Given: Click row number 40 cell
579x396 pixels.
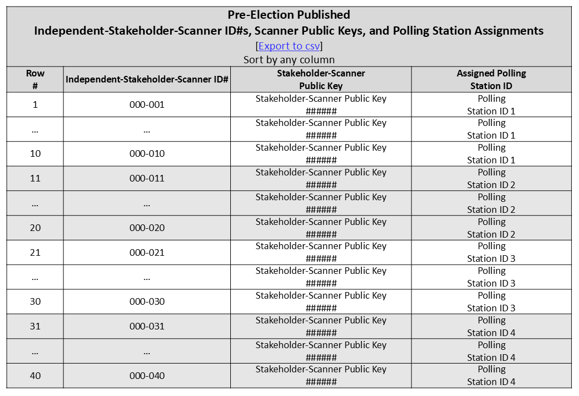Looking at the screenshot, I should point(35,376).
